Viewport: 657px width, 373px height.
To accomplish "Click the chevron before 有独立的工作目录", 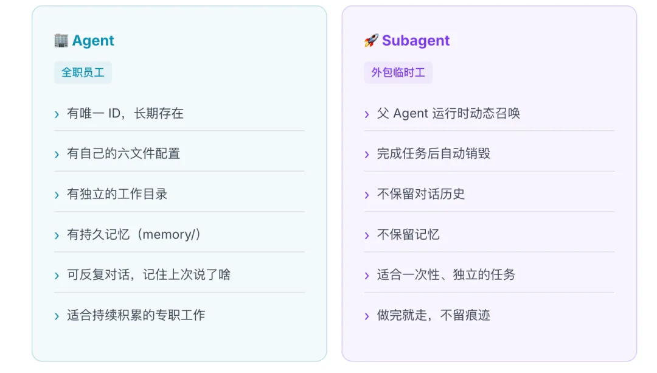I will point(57,195).
